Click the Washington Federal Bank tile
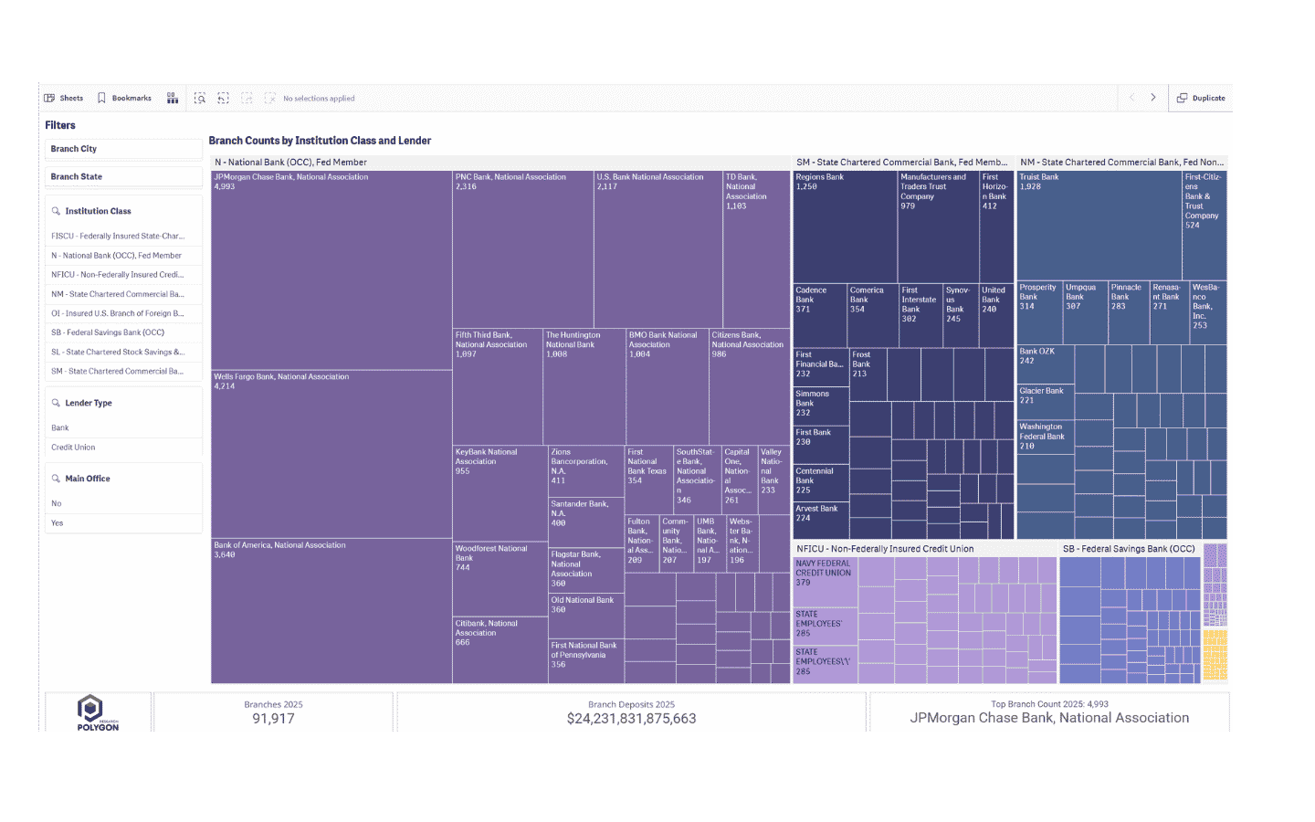Screen dimensions: 1315x822 pos(1046,437)
